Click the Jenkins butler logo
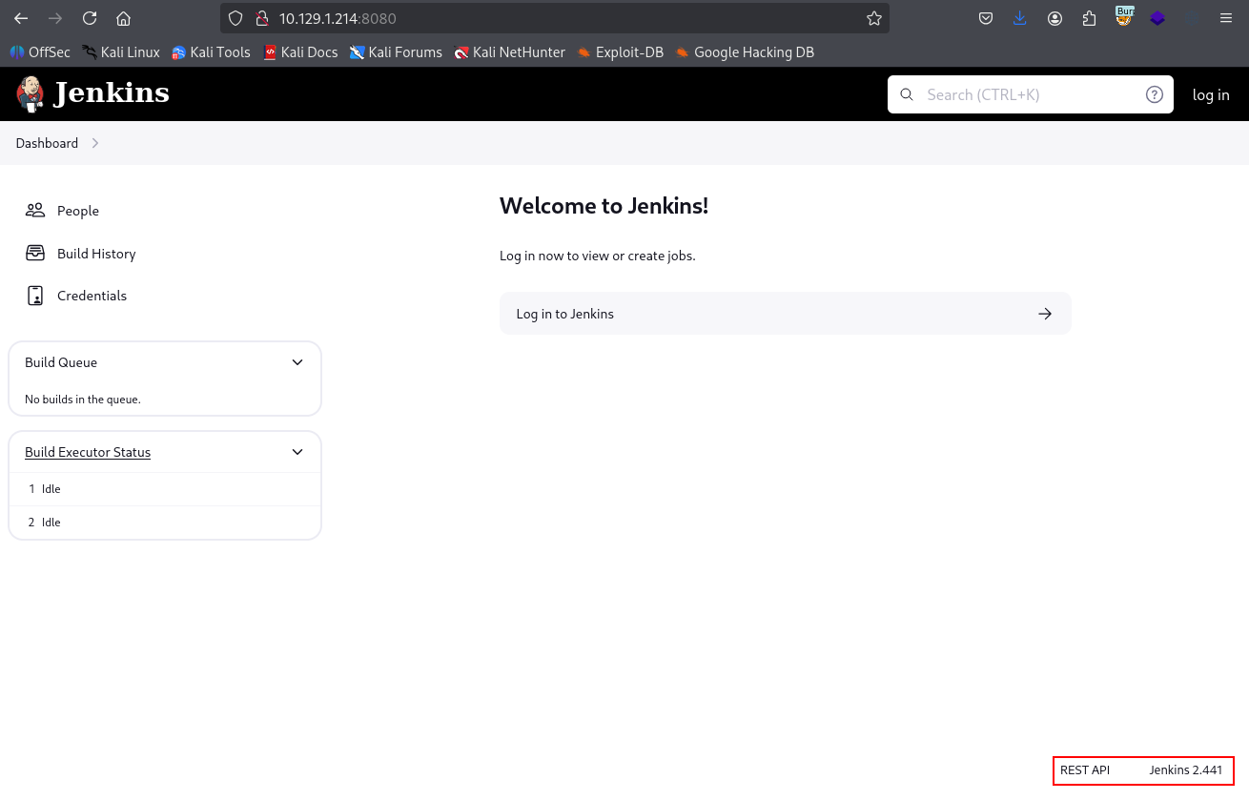Viewport: 1249px width, 800px height. tap(30, 93)
